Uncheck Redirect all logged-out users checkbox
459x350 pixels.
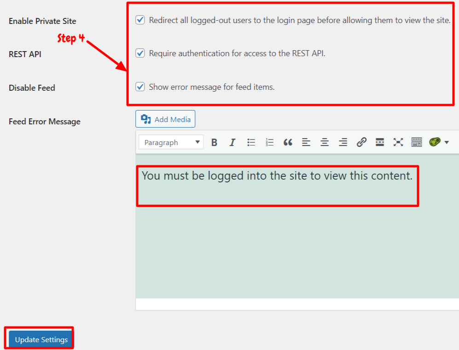click(140, 20)
